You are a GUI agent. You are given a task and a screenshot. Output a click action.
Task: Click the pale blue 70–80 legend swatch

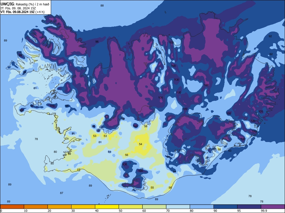pos(178,207)
